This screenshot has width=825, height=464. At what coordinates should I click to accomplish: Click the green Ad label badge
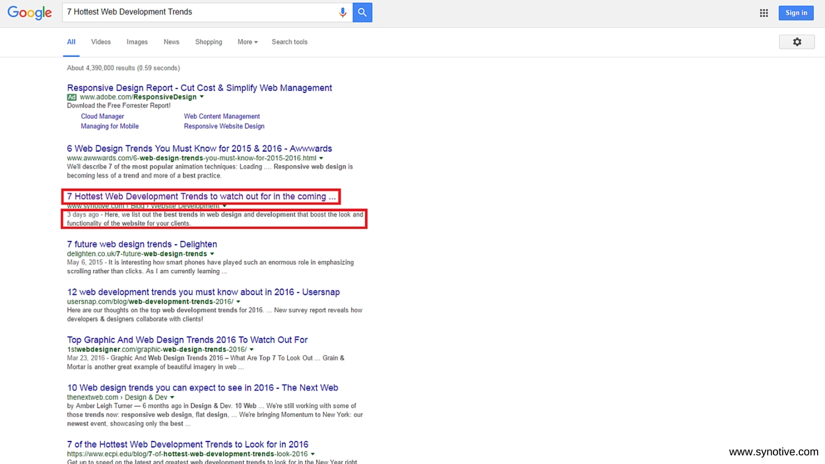(72, 97)
